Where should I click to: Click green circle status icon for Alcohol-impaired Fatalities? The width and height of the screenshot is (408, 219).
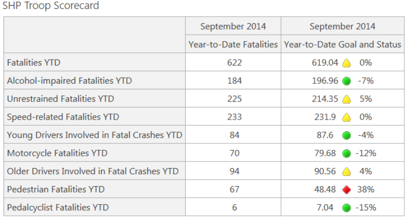(x=346, y=81)
